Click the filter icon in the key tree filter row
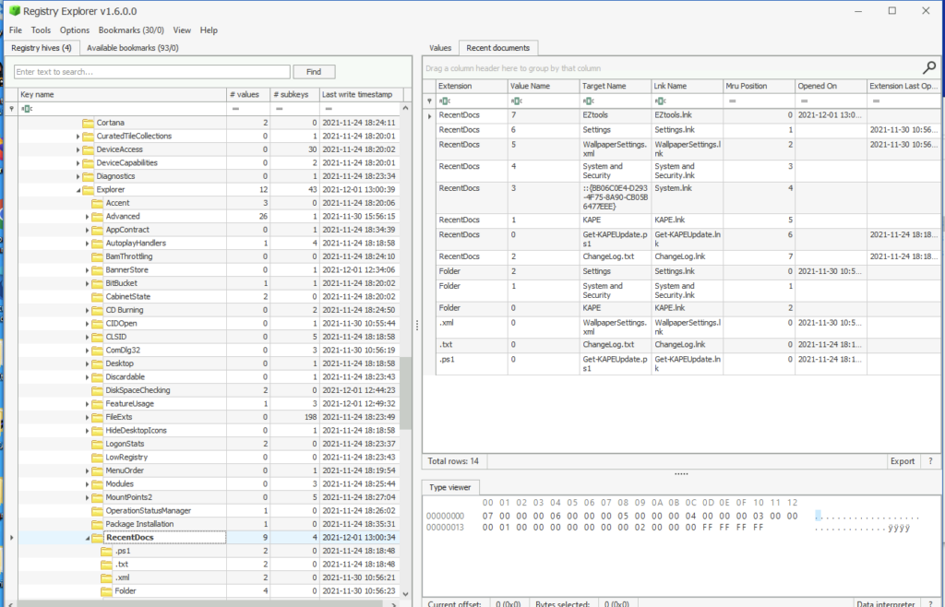 11,109
